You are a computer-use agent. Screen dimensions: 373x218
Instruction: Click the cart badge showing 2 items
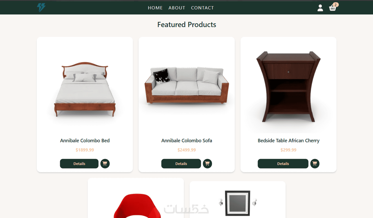(x=336, y=5)
